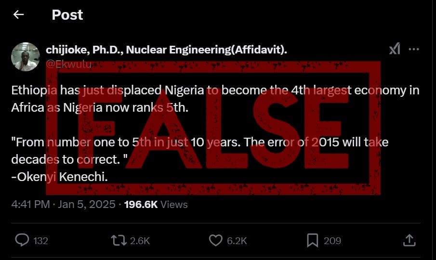Toggle the bookmark icon on the post

click(x=312, y=240)
